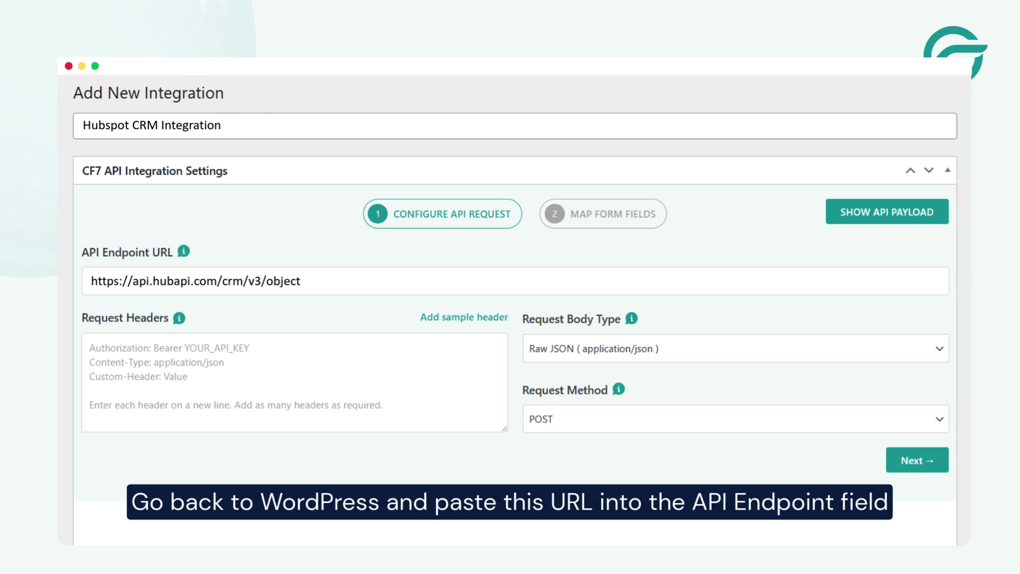Click the green traffic light dot
Viewport: 1020px width, 574px height.
(95, 66)
